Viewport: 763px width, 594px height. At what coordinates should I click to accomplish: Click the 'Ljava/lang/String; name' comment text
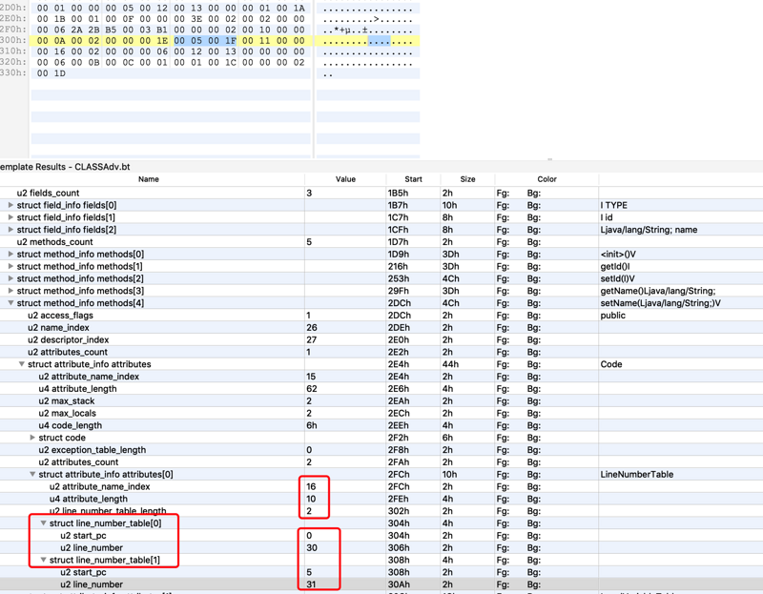[x=649, y=230]
